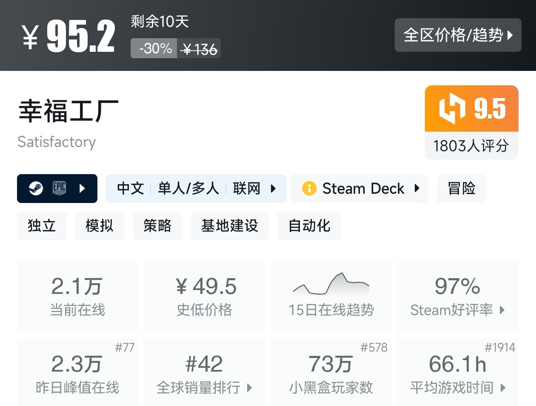Expand the arrow next to 全球销量排行
This screenshot has height=406, width=536.
(x=249, y=387)
